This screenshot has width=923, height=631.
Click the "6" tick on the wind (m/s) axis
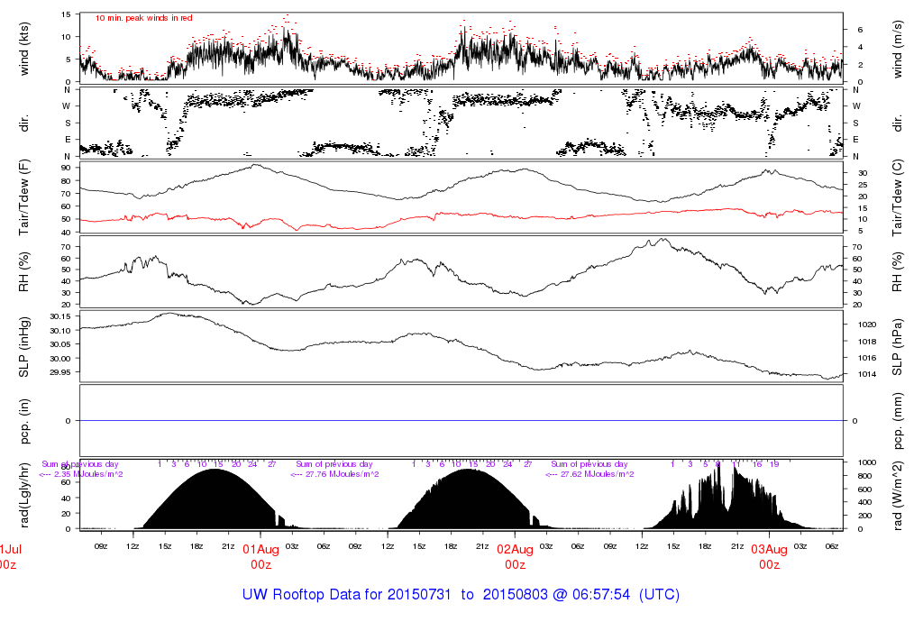(x=860, y=30)
